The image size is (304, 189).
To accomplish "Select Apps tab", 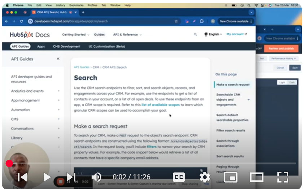I will (41, 47).
